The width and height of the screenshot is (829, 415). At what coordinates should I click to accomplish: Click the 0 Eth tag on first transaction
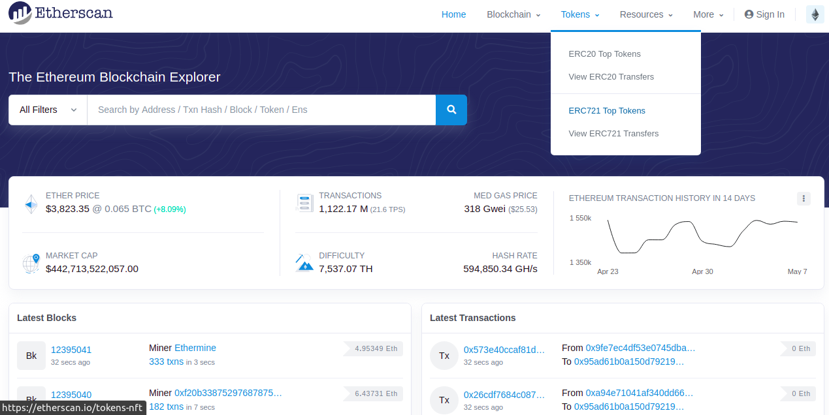coord(798,348)
